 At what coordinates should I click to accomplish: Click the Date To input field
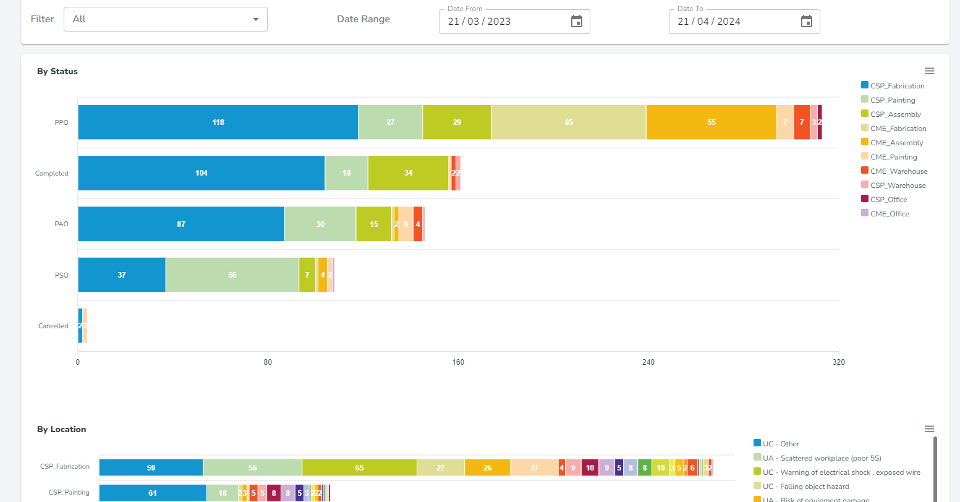[x=744, y=22]
